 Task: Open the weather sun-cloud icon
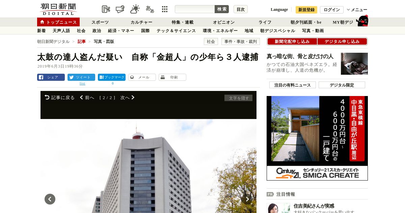point(135,9)
